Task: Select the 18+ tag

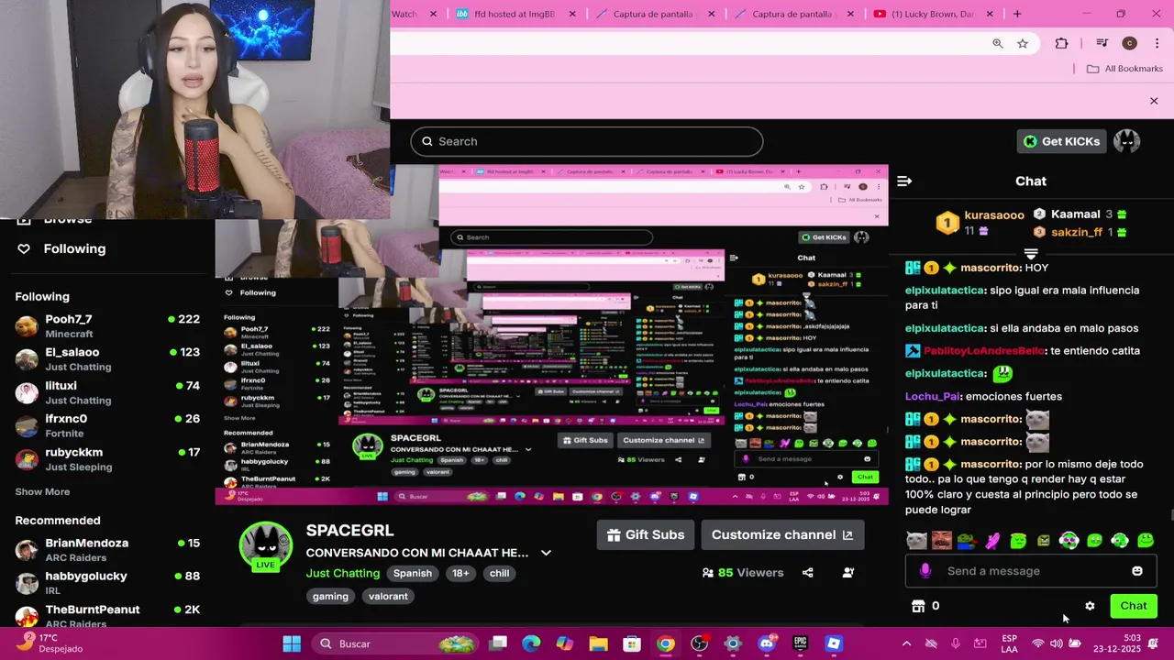Action: 460,573
